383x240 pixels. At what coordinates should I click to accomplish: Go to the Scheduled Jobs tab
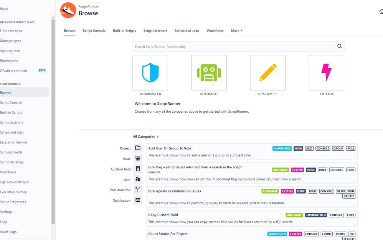point(187,31)
